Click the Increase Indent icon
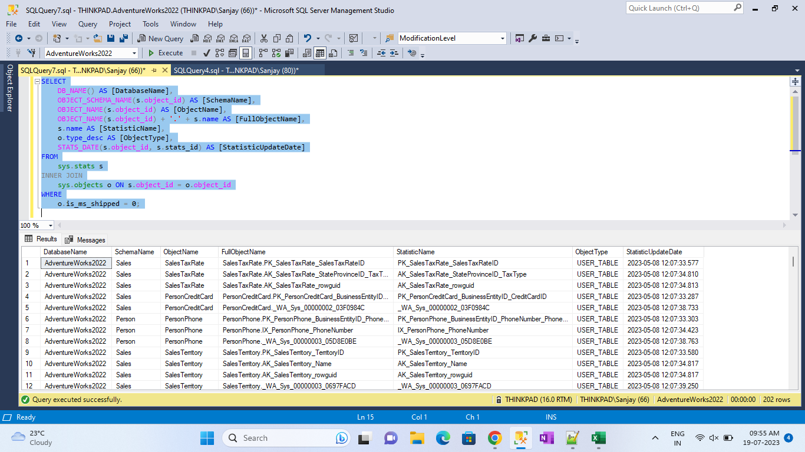The height and width of the screenshot is (452, 805). click(x=394, y=53)
